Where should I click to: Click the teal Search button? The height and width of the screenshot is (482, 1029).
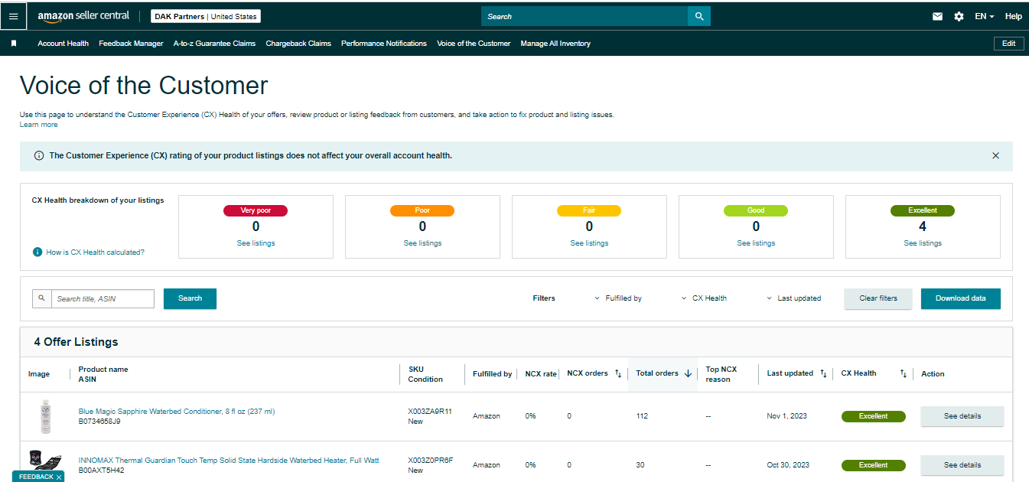tap(190, 298)
